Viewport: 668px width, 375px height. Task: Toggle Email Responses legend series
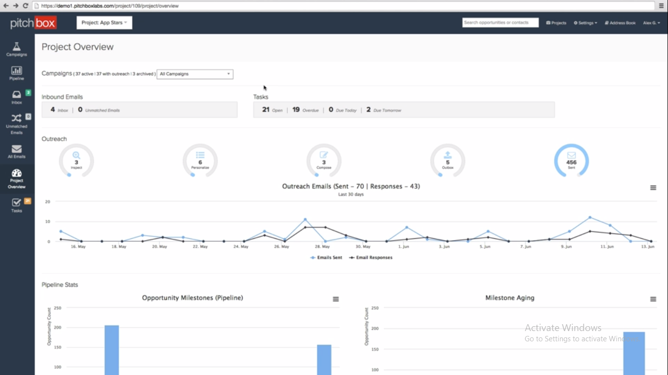(370, 257)
